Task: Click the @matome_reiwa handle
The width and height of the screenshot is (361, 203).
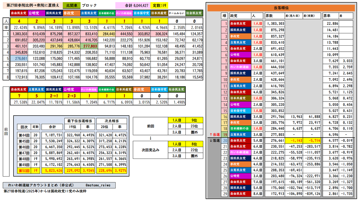Action: tap(98, 185)
